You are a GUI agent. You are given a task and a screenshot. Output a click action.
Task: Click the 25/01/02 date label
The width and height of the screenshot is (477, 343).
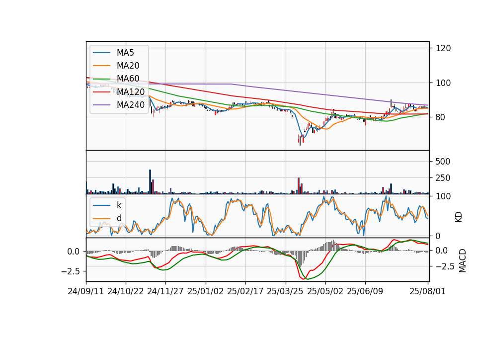click(x=205, y=291)
